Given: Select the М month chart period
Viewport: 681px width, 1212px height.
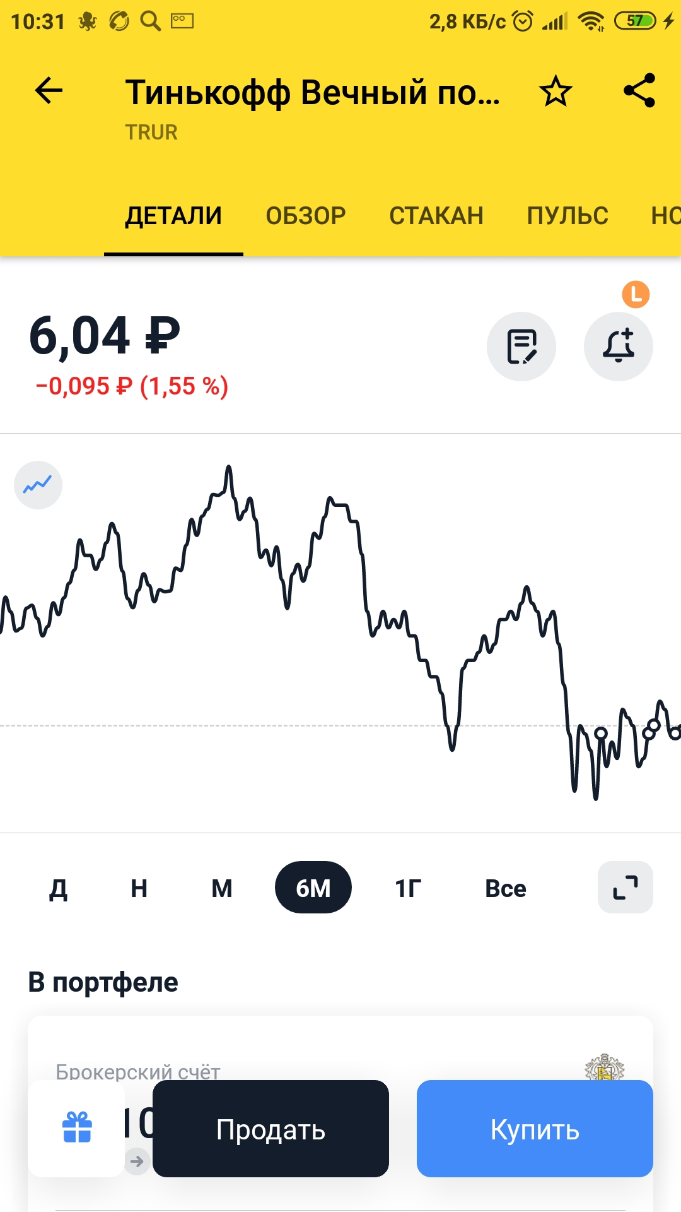Looking at the screenshot, I should [x=222, y=888].
